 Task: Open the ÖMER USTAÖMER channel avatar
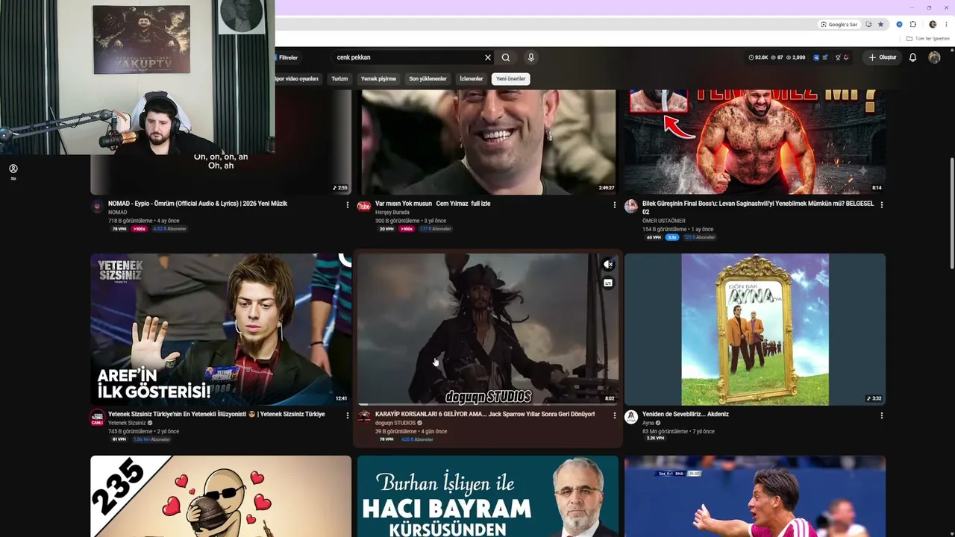(x=631, y=207)
